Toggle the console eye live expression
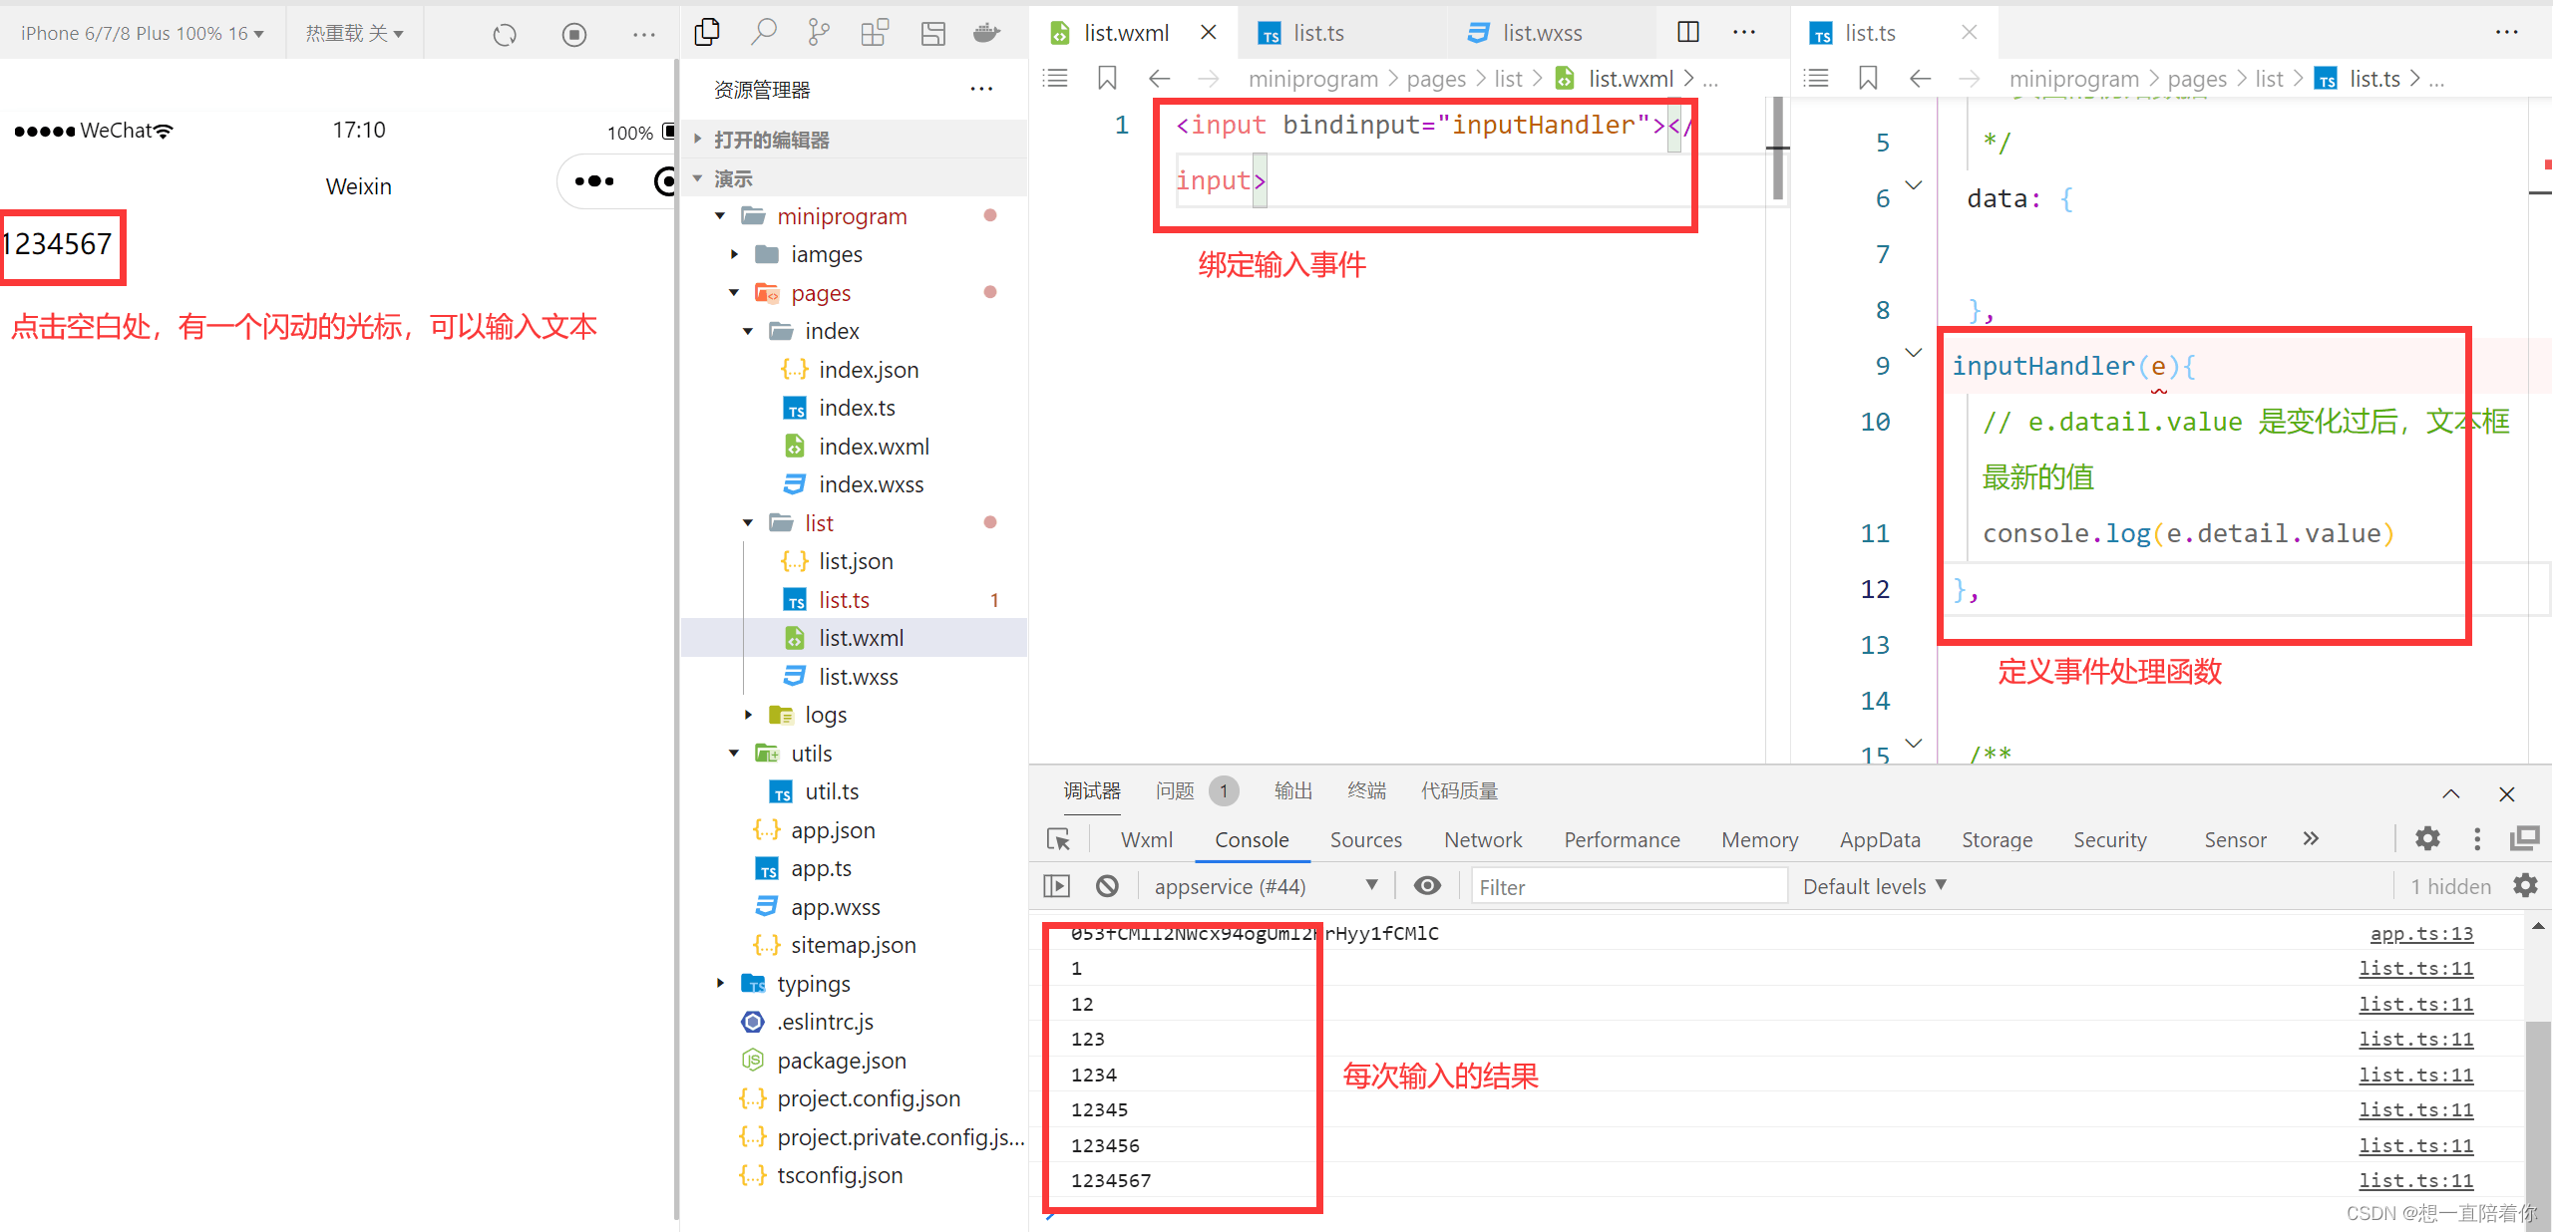Image resolution: width=2553 pixels, height=1232 pixels. click(x=1427, y=885)
